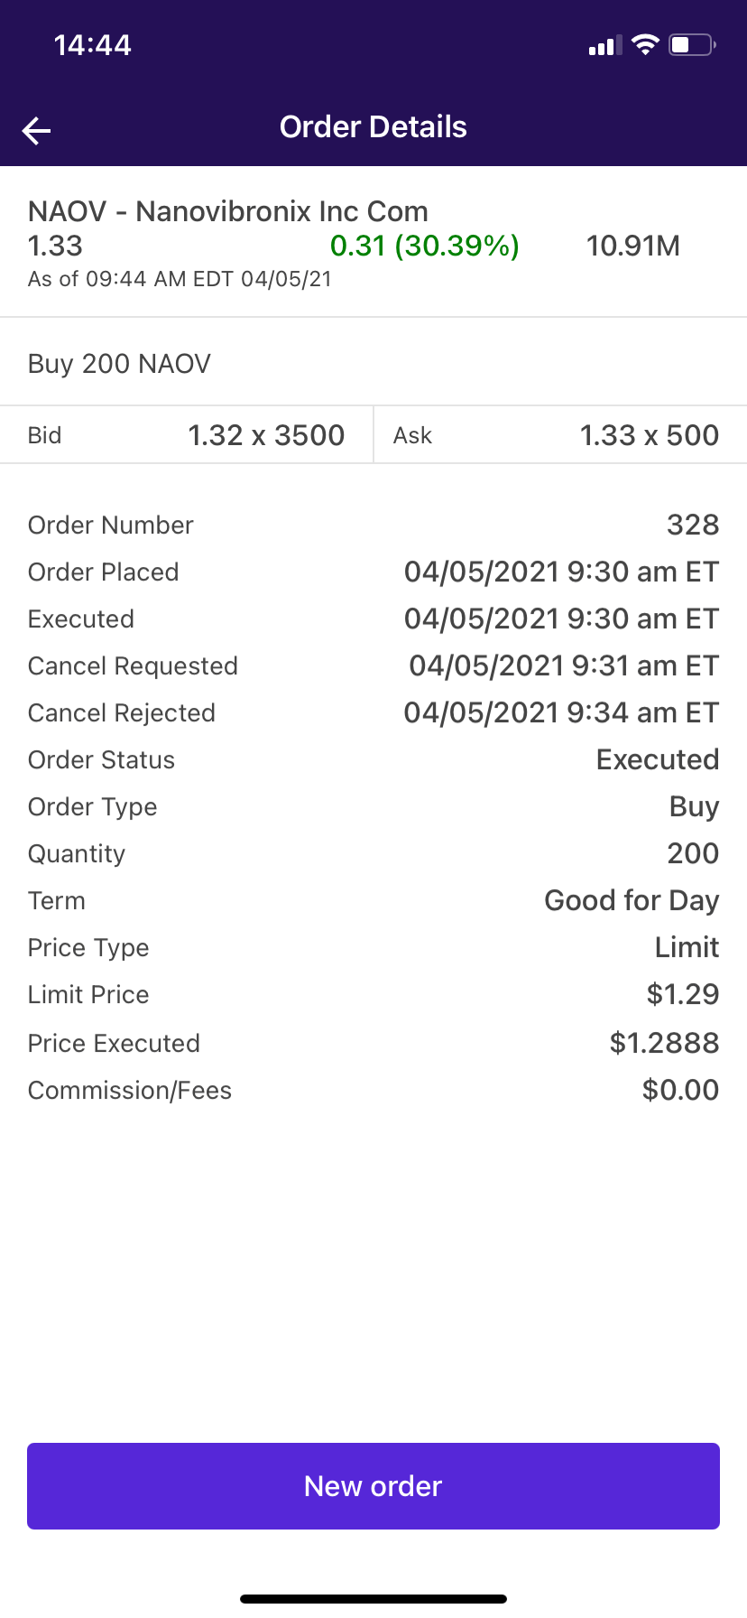This screenshot has width=747, height=1618.
Task: Tap the Order Status Executed value
Action: (x=657, y=759)
